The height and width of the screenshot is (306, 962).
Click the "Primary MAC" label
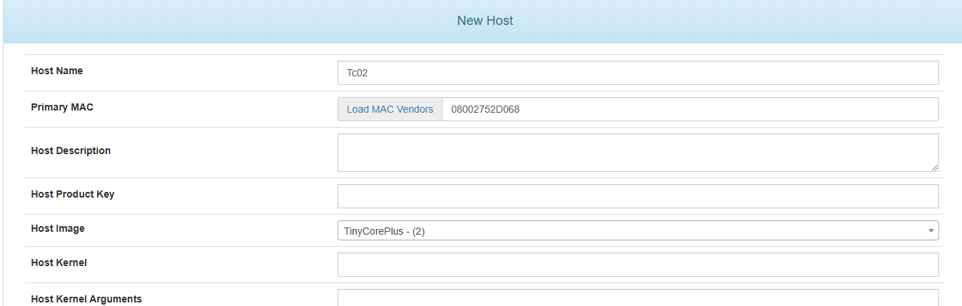point(62,107)
